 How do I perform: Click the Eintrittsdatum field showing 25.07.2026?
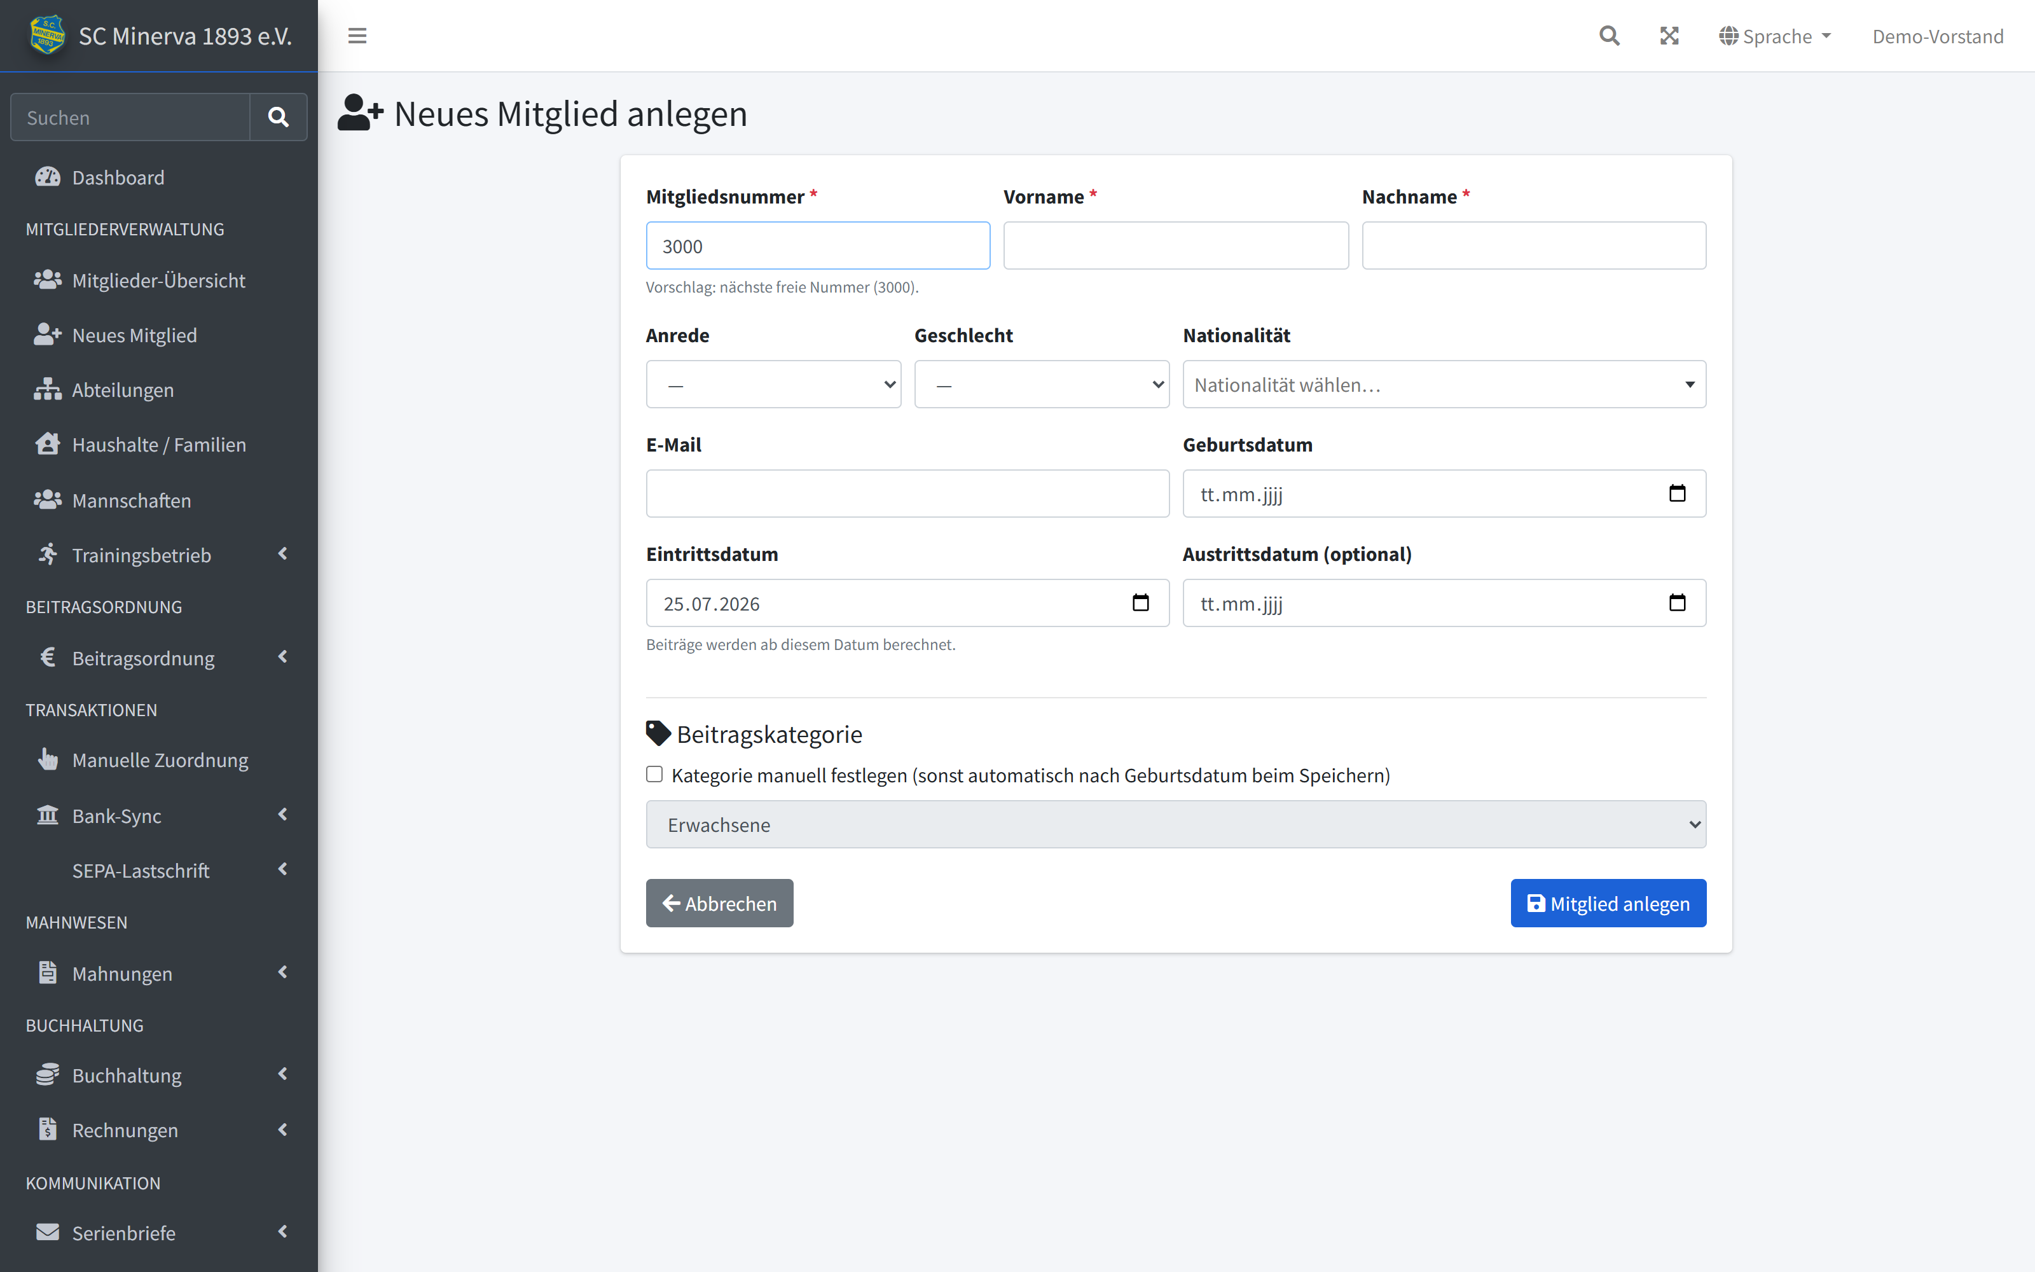coord(907,602)
